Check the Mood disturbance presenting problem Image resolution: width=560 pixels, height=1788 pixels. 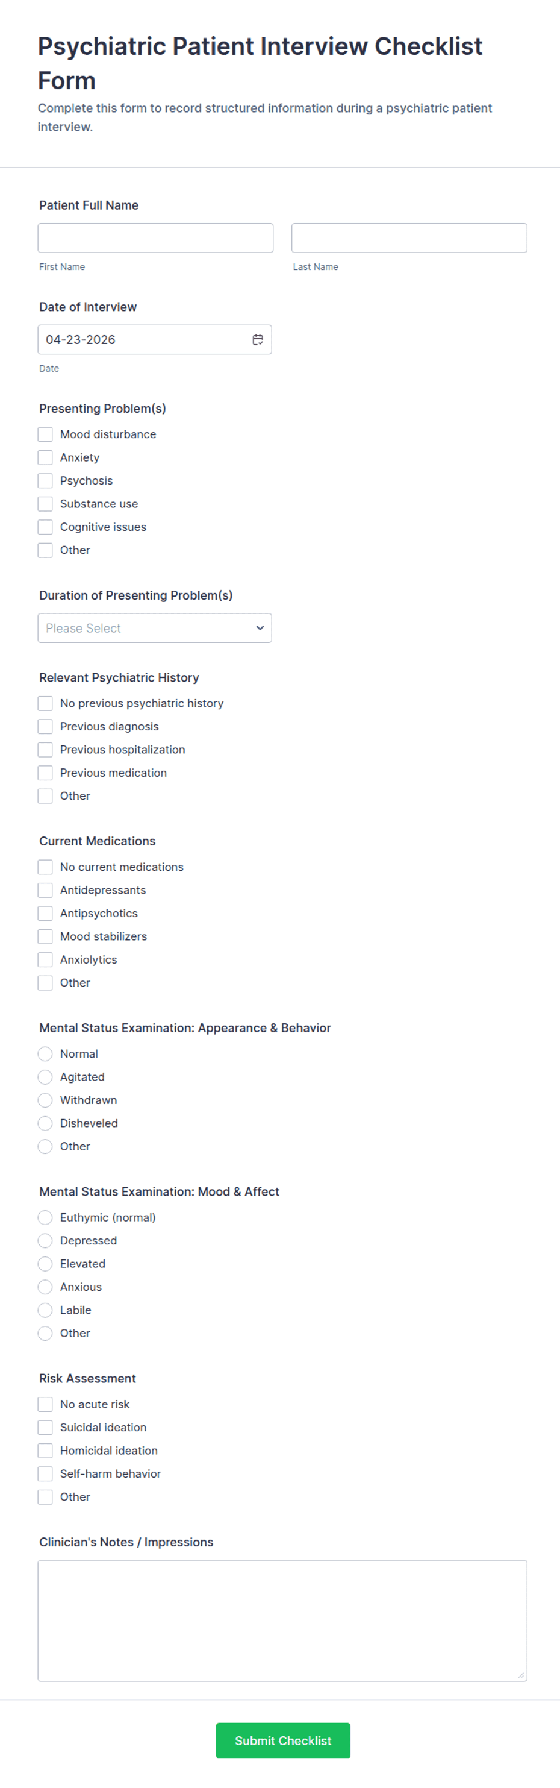point(45,434)
